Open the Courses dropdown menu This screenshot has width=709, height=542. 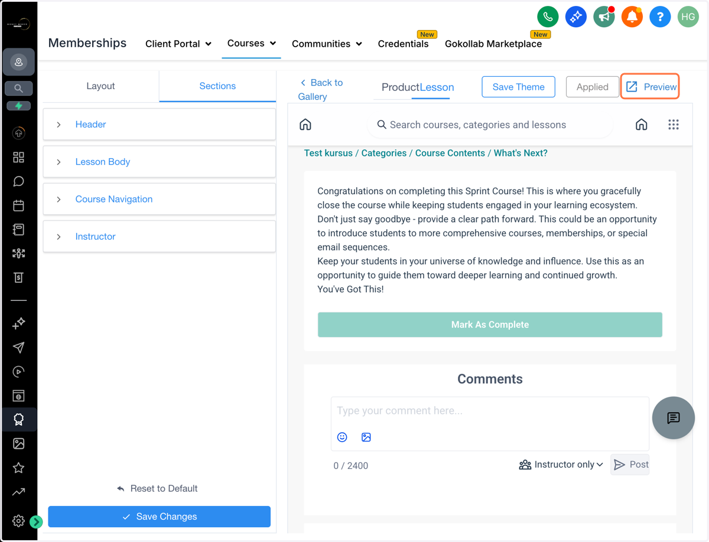click(x=252, y=43)
